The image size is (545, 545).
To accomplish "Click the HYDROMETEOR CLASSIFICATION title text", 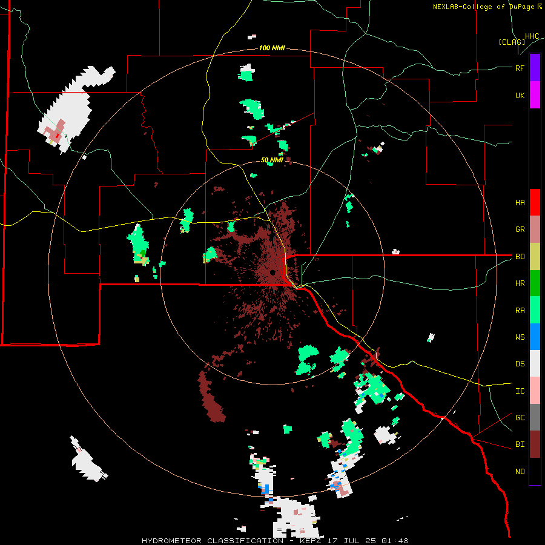I will [x=213, y=541].
